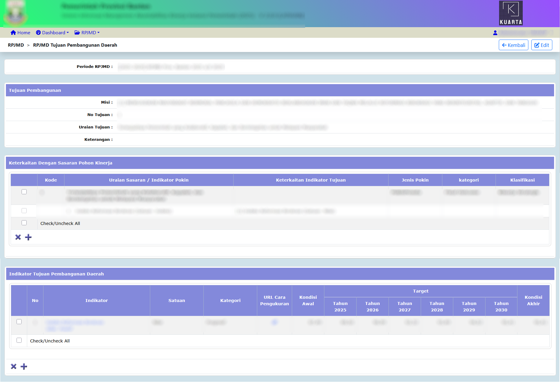Screen dimensions: 560x382
Task: Click the delete X icon under Indikator Tujuan table
Action: 14,366
